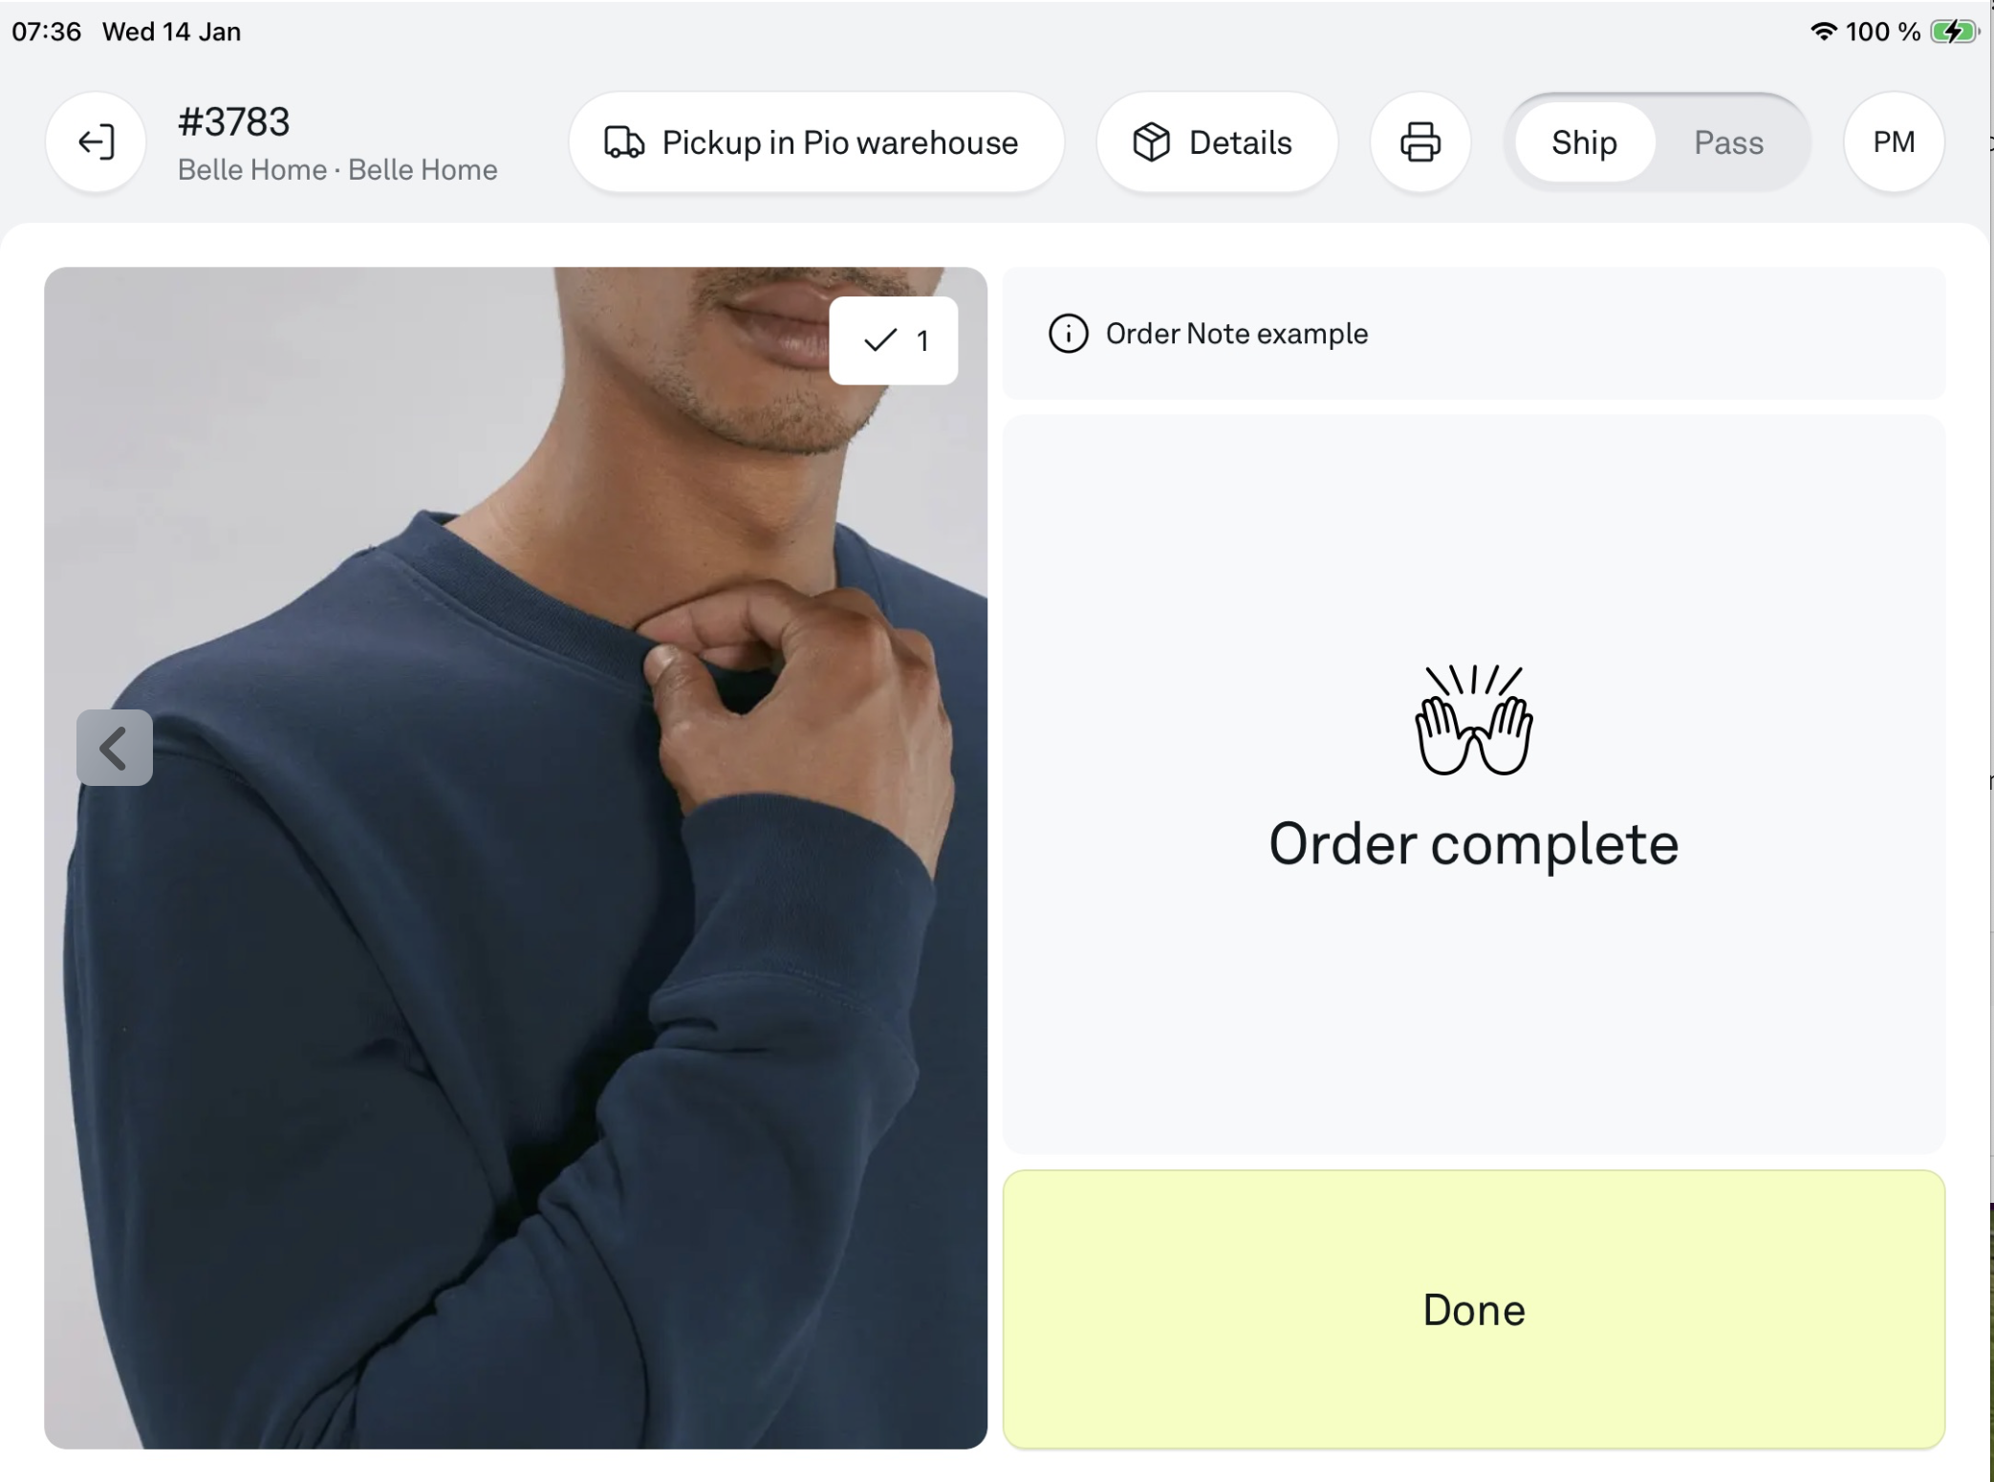The height and width of the screenshot is (1482, 1994).
Task: Open order Details panel
Action: pos(1216,142)
